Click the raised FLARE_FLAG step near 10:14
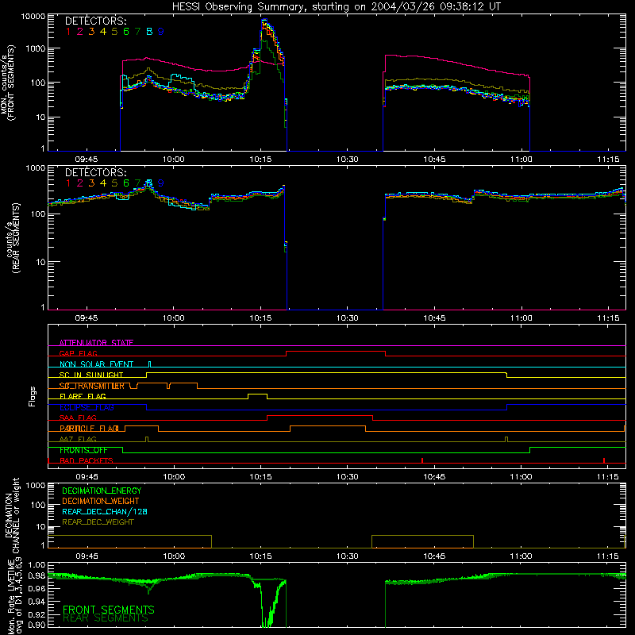Viewport: 635px width, 635px height. [x=257, y=394]
